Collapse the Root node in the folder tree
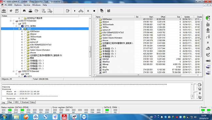This screenshot has height=120, width=212. (x=19, y=29)
